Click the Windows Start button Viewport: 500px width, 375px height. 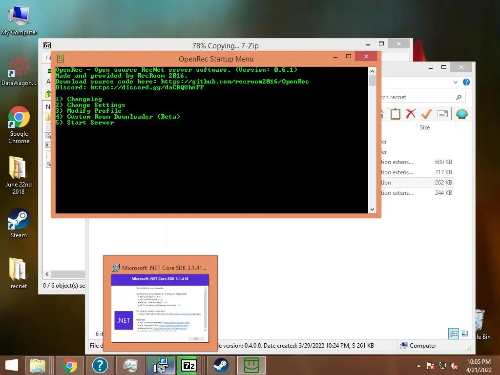12,365
